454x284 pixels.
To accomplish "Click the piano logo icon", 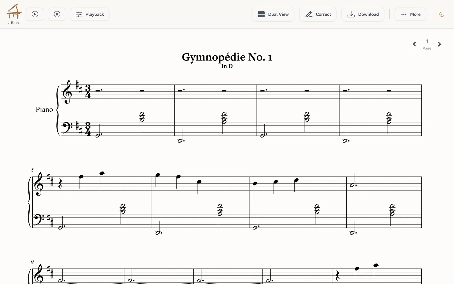I will (x=14, y=12).
